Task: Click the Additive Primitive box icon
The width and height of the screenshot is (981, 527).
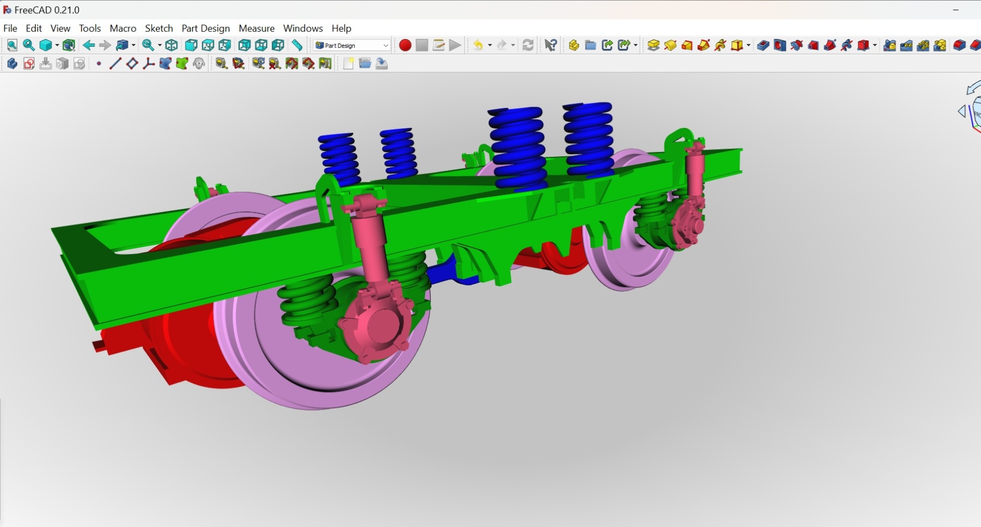Action: click(738, 45)
